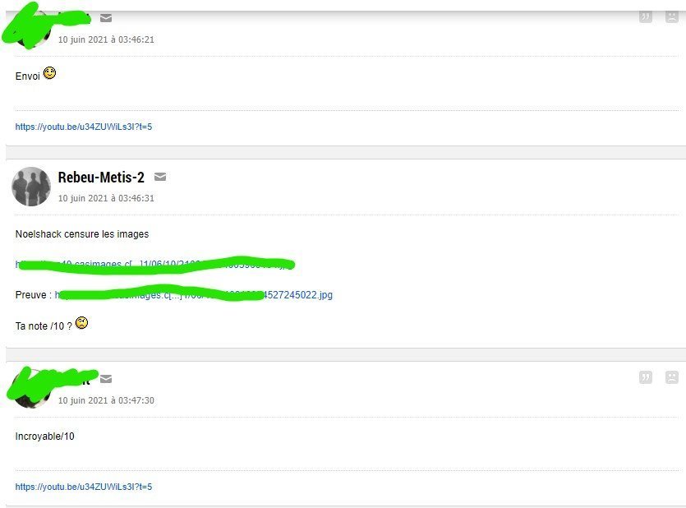Viewport: 686px width, 508px height.
Task: Open youtu.be link under Envoi post
Action: pos(84,127)
